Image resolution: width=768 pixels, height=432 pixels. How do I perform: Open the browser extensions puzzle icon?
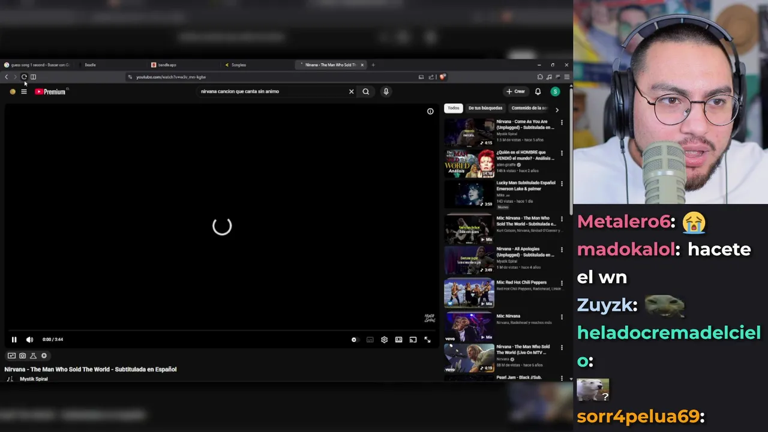click(540, 77)
